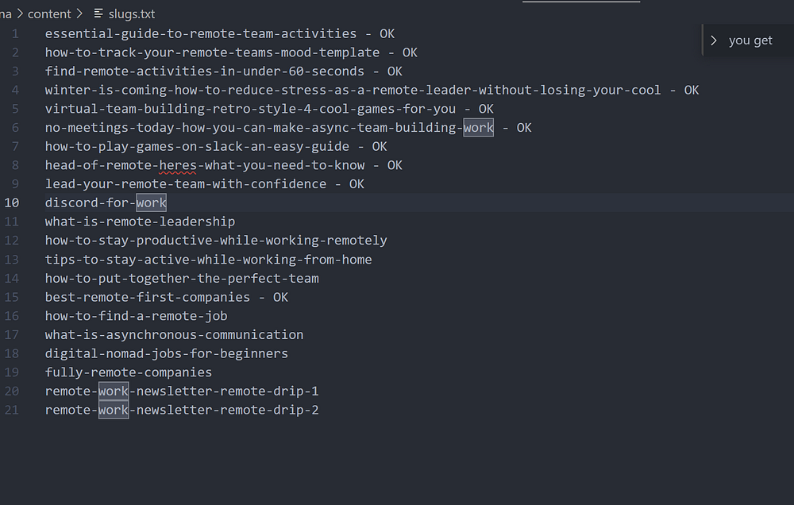Click line number 1 in the gutter
Viewport: 794px width, 505px height.
point(15,33)
